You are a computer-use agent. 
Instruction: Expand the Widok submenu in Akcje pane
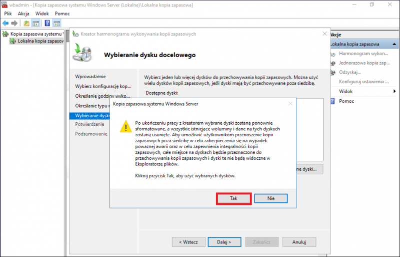[x=394, y=92]
